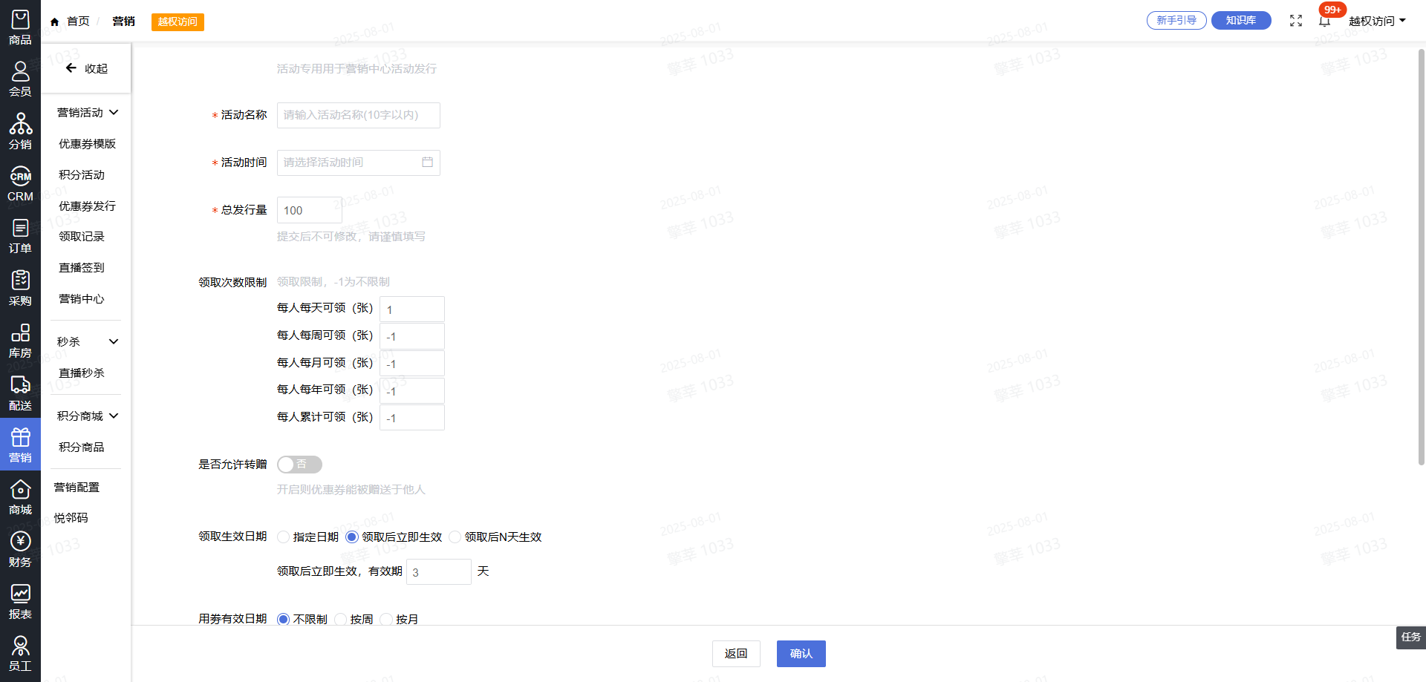Click the notification bell icon
The image size is (1426, 682).
tap(1324, 21)
